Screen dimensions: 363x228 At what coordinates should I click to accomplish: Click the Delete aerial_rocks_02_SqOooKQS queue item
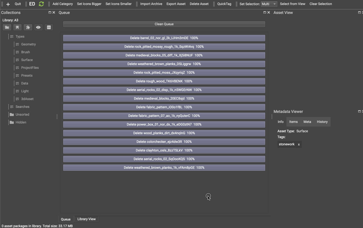click(x=164, y=159)
